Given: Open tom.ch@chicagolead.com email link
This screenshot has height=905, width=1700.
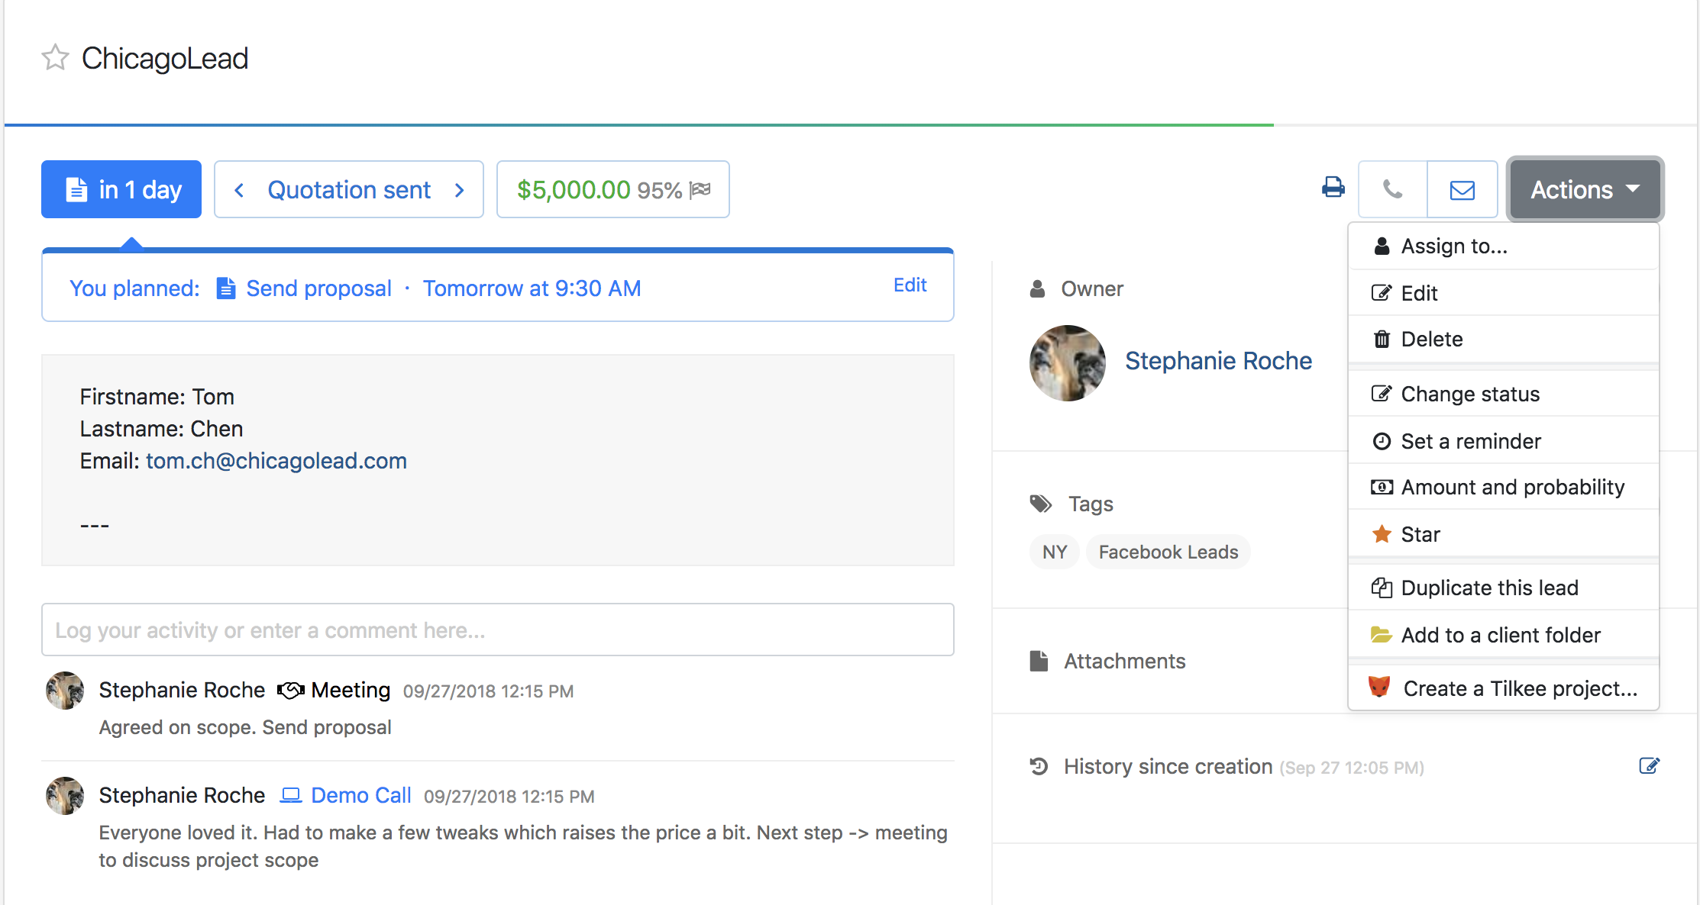Looking at the screenshot, I should (276, 461).
